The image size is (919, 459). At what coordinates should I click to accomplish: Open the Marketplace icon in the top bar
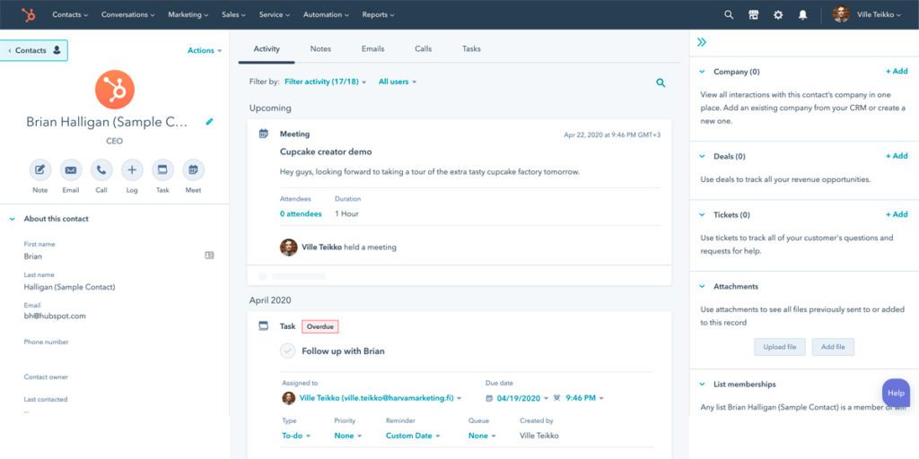pyautogui.click(x=754, y=14)
